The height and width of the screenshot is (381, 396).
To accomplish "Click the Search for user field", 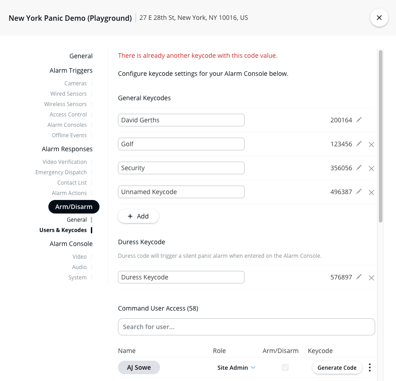I will coord(246,327).
